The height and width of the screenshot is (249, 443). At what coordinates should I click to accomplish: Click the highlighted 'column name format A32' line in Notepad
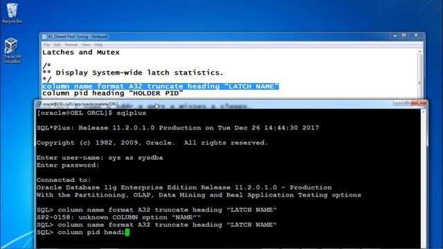pyautogui.click(x=161, y=86)
